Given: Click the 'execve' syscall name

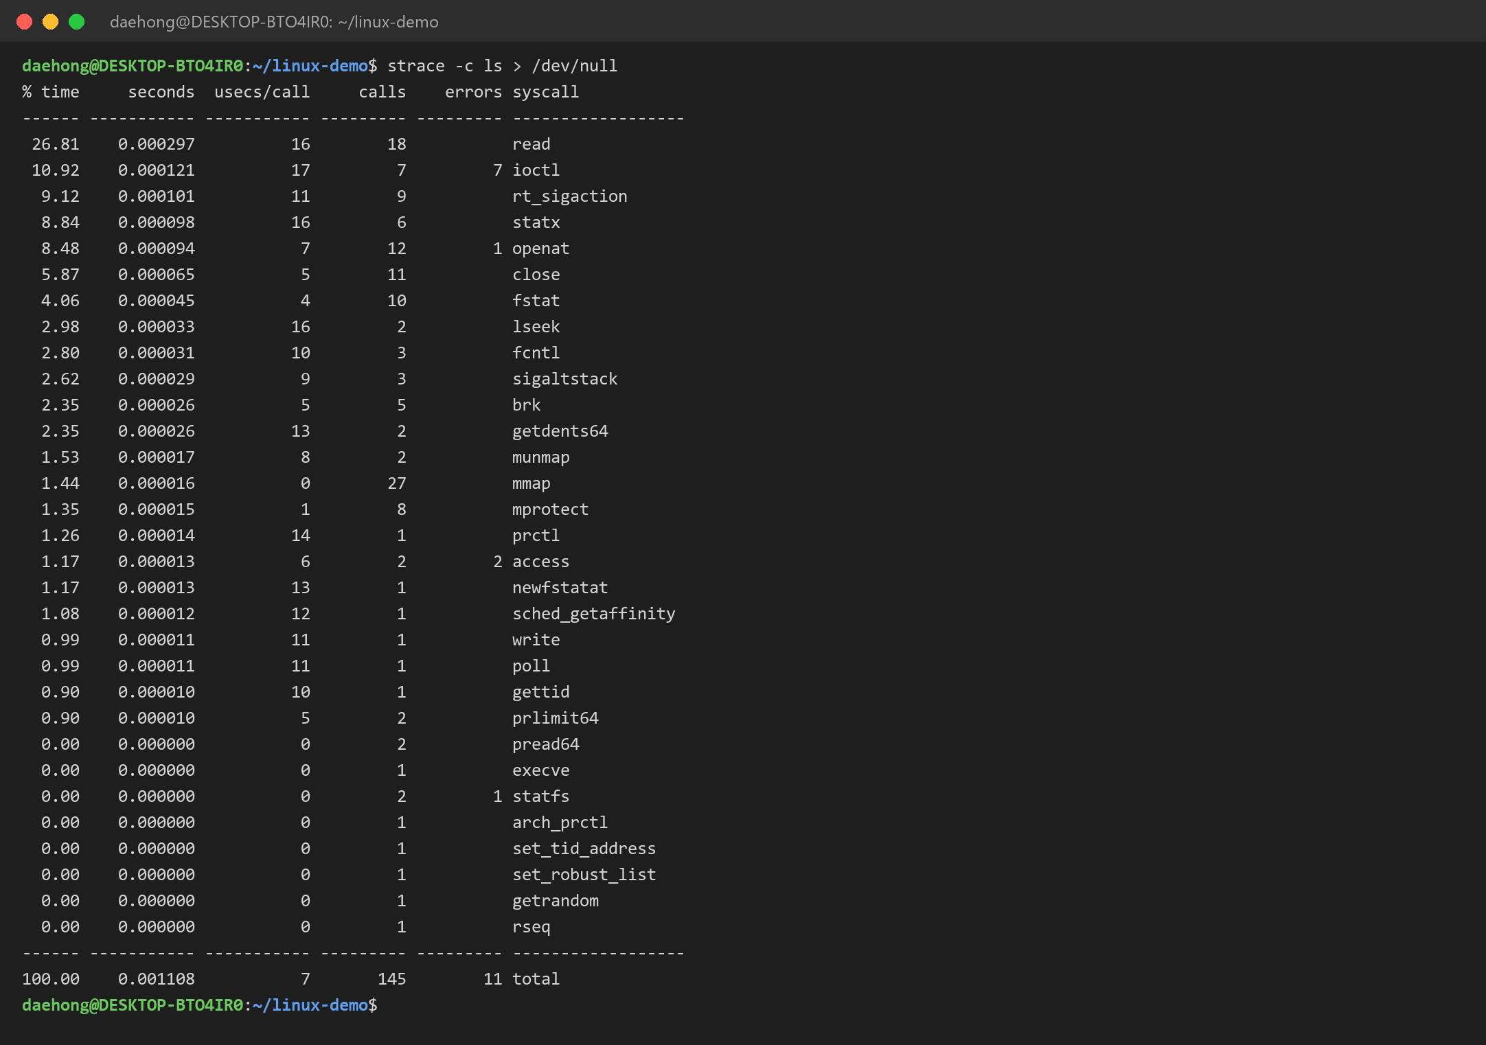Looking at the screenshot, I should click(x=541, y=770).
